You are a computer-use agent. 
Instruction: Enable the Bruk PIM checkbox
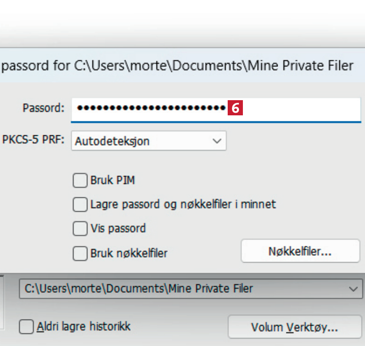tap(80, 180)
